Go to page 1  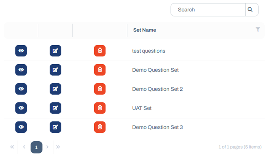coord(36,147)
